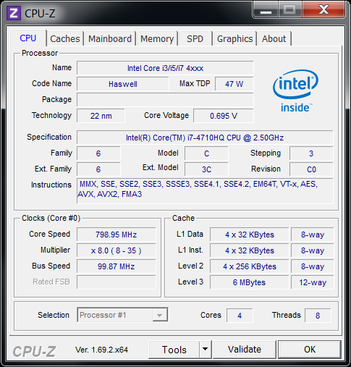The image size is (351, 367).
Task: Open the Processor #1 selection dropdown
Action: [122, 315]
